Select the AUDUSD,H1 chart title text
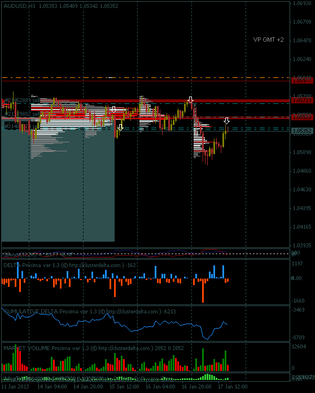This screenshot has height=393, width=315. (20, 6)
